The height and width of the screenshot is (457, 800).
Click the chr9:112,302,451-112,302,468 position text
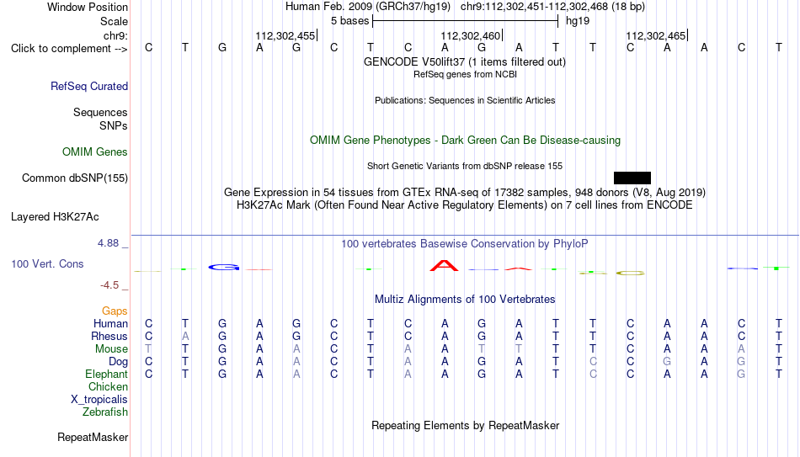552,7
